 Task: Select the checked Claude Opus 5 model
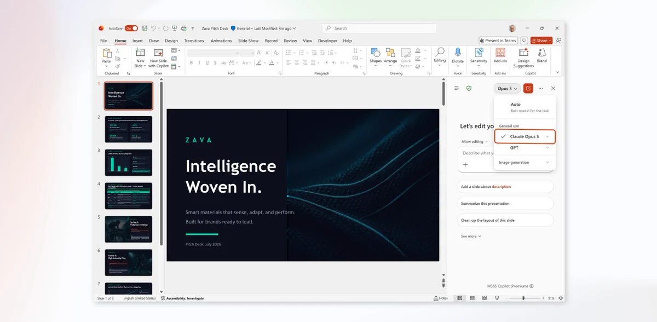coord(525,136)
